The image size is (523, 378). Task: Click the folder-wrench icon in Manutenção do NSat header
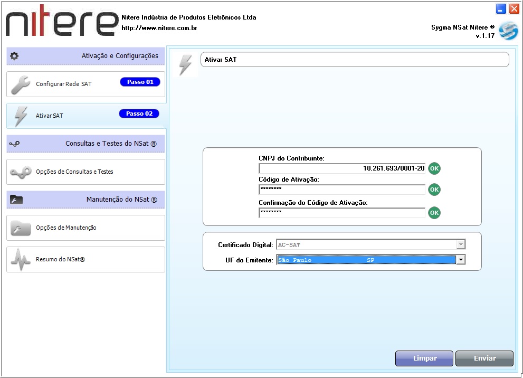pyautogui.click(x=16, y=200)
